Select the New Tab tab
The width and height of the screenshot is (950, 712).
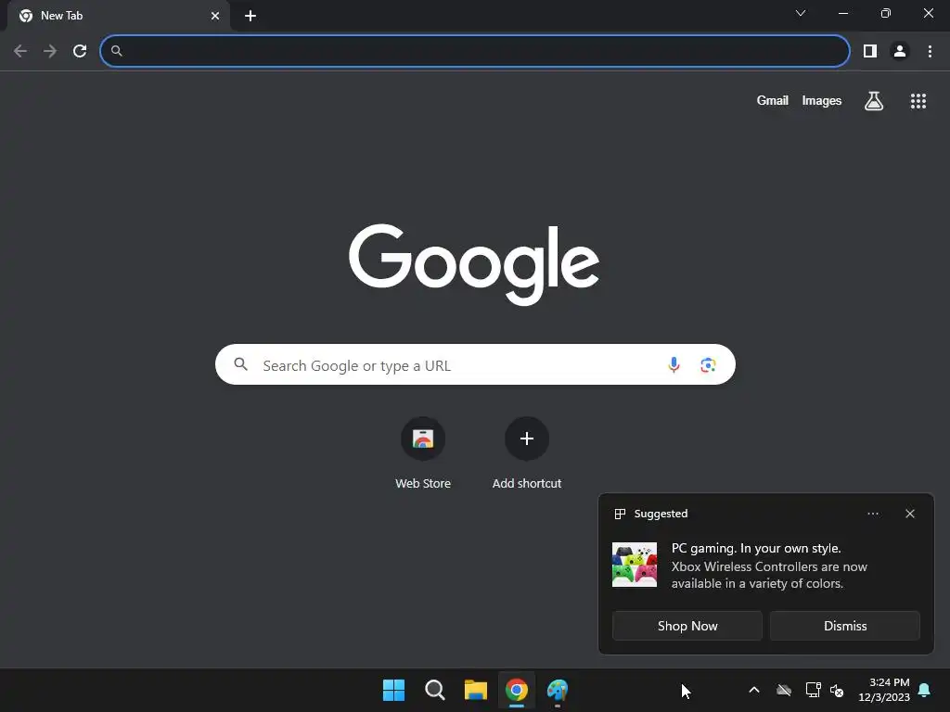(119, 16)
